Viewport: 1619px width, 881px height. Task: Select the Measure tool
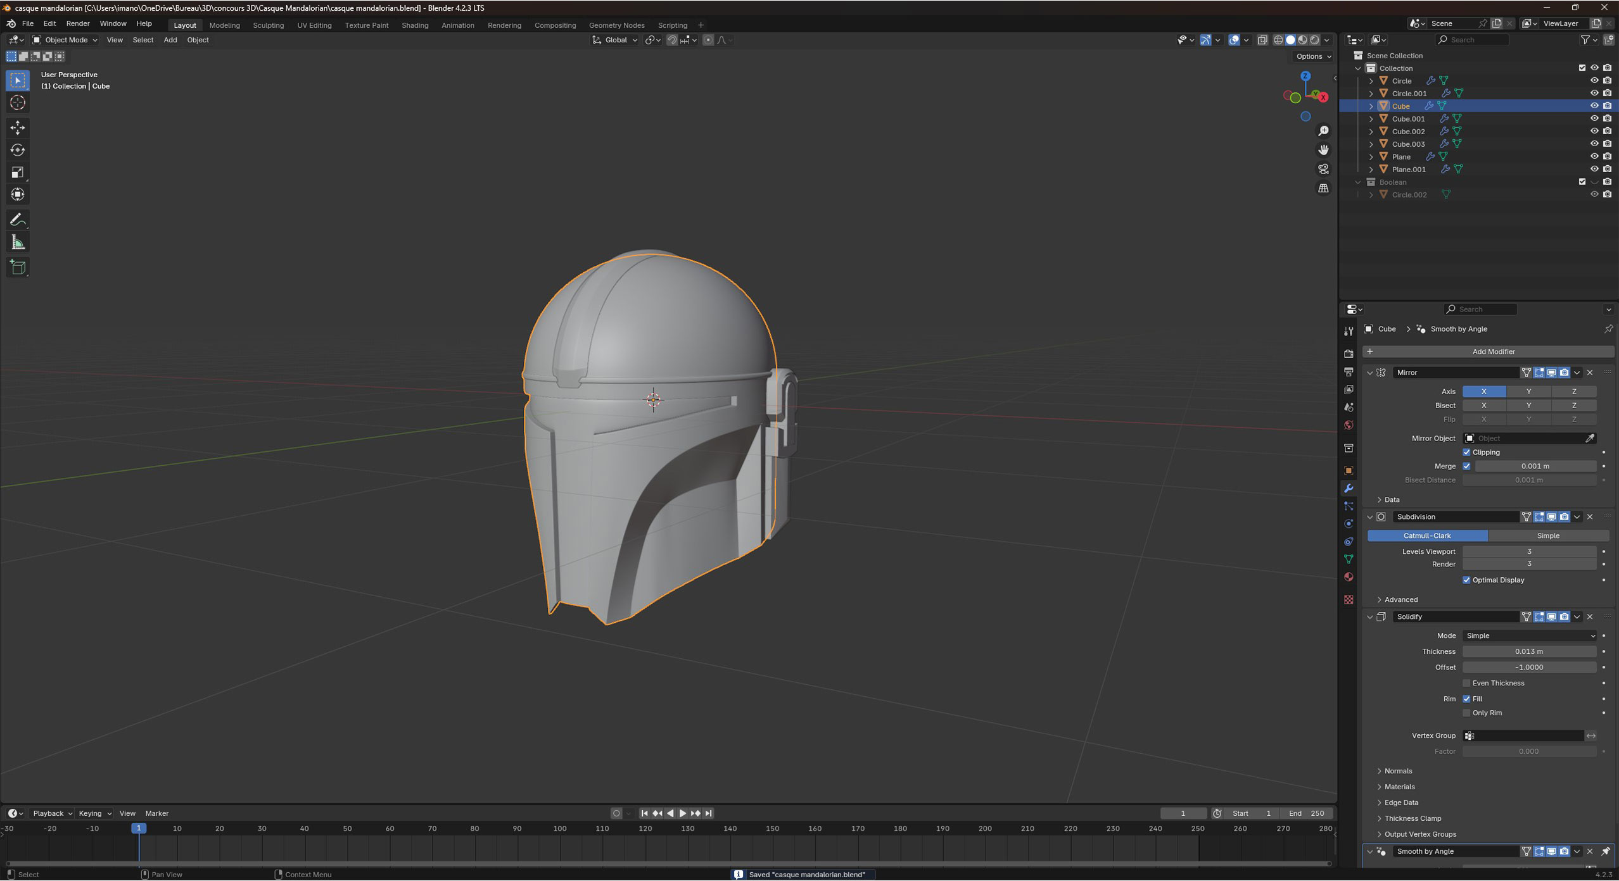18,242
